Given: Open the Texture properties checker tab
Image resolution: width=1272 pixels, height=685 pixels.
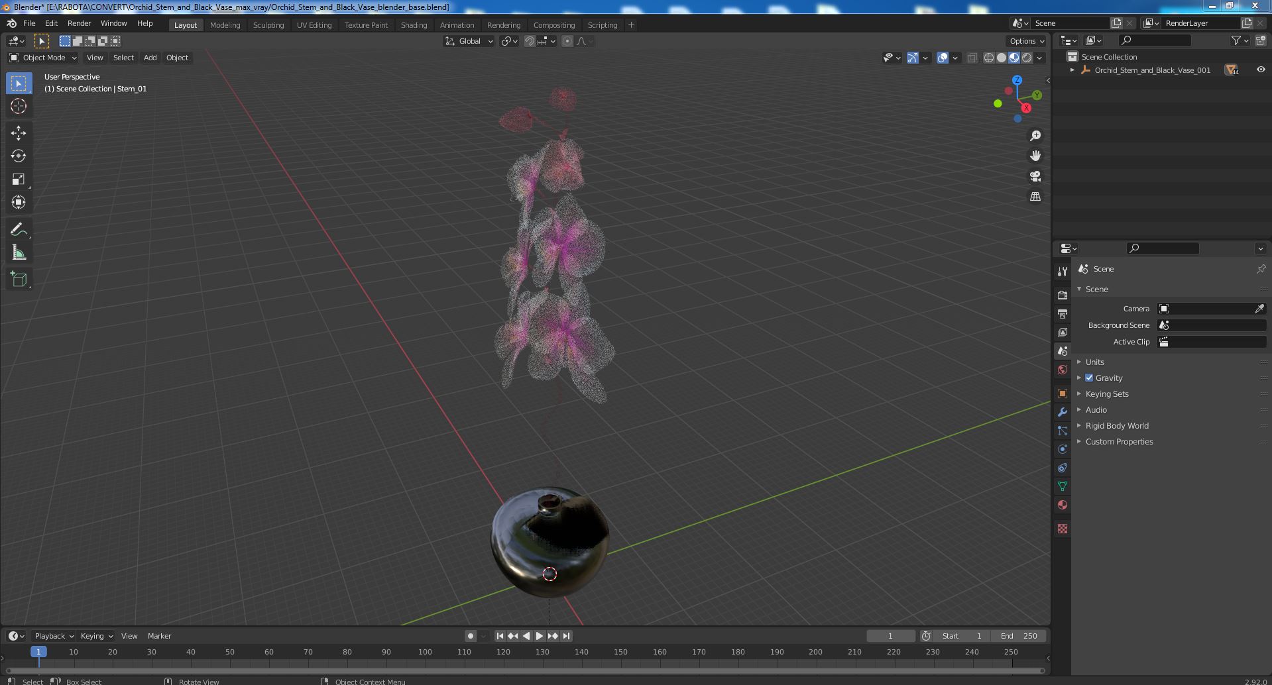Looking at the screenshot, I should pos(1063,529).
